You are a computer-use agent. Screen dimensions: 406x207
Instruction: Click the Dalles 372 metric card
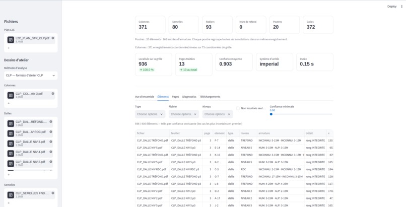(x=318, y=25)
